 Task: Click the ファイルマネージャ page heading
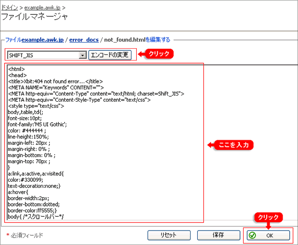click(x=34, y=17)
